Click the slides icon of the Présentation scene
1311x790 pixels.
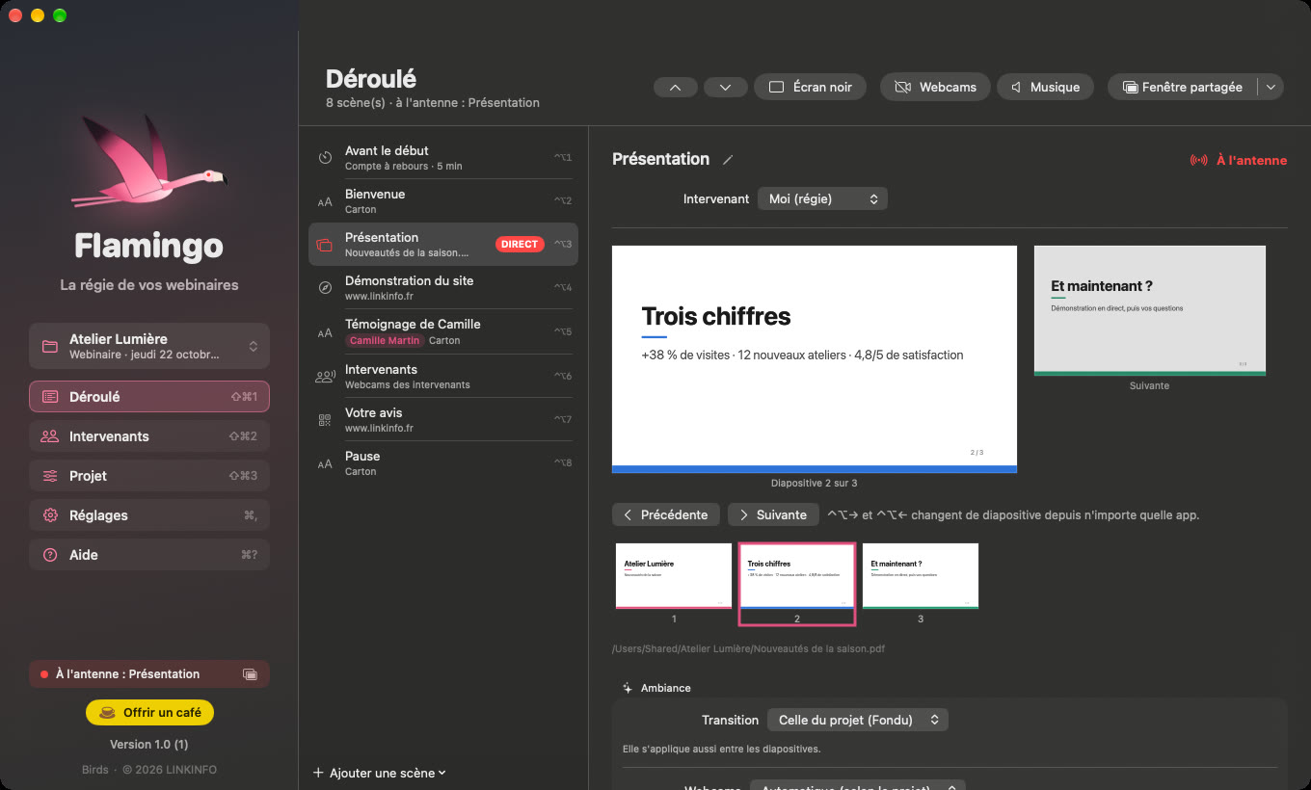tap(325, 245)
